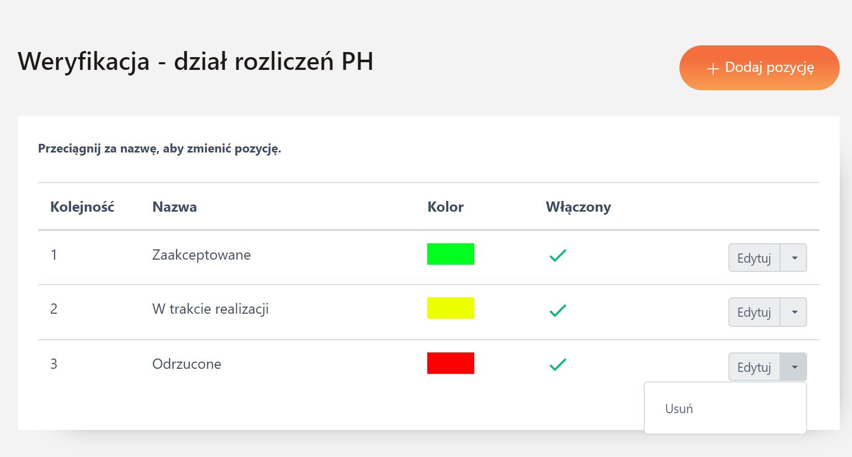Click the enabled checkmark for Zaakceptowane
This screenshot has width=852, height=457.
(x=557, y=256)
